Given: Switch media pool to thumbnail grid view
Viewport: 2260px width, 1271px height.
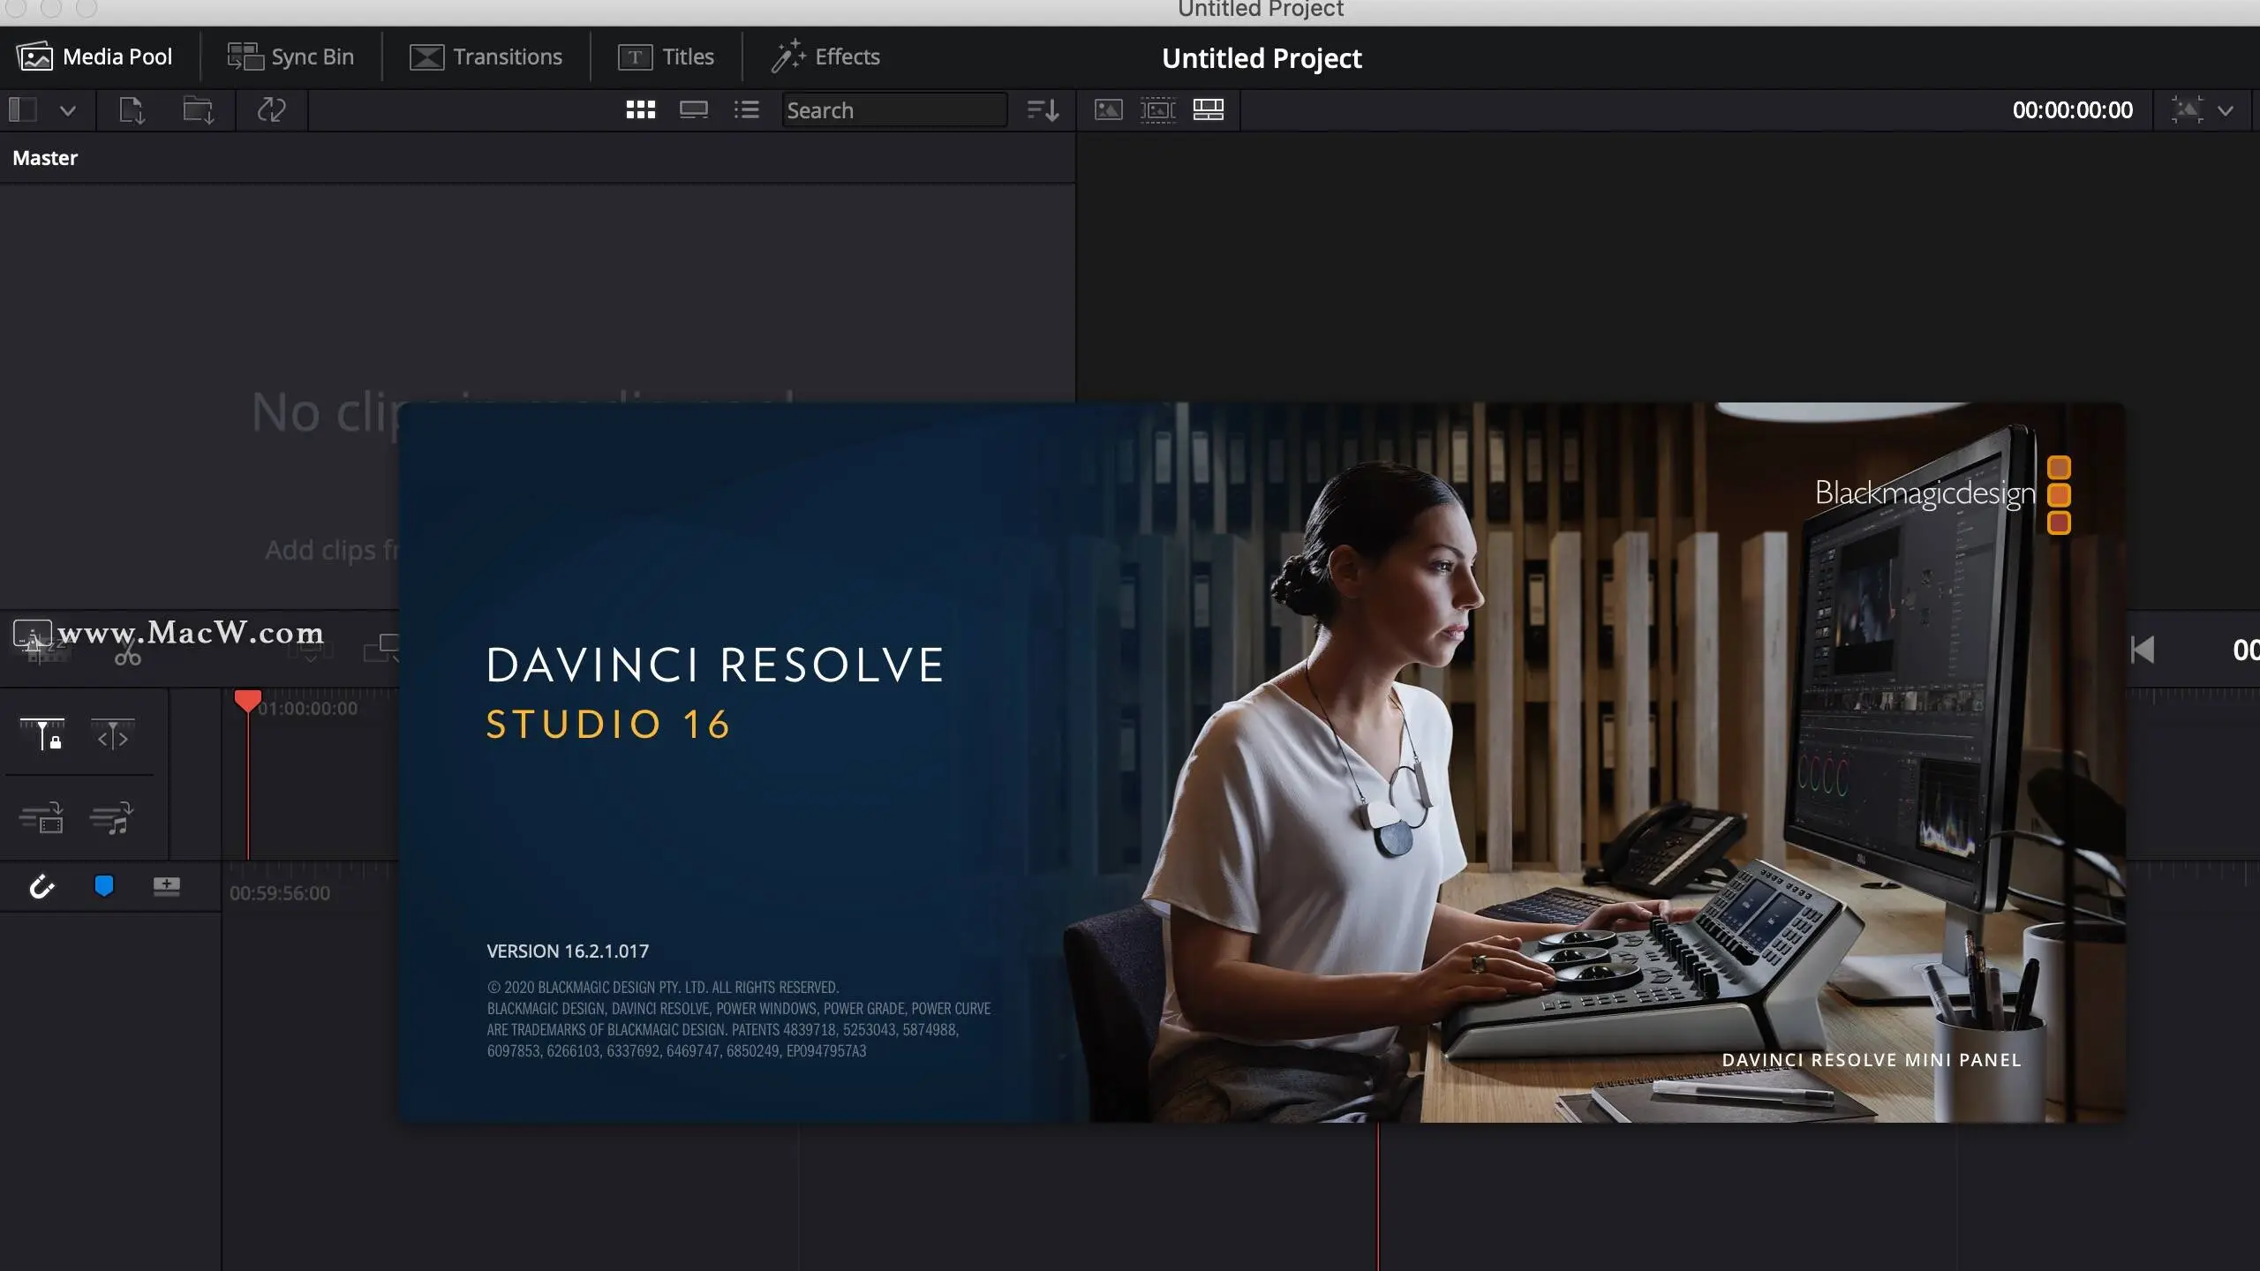Looking at the screenshot, I should [641, 109].
